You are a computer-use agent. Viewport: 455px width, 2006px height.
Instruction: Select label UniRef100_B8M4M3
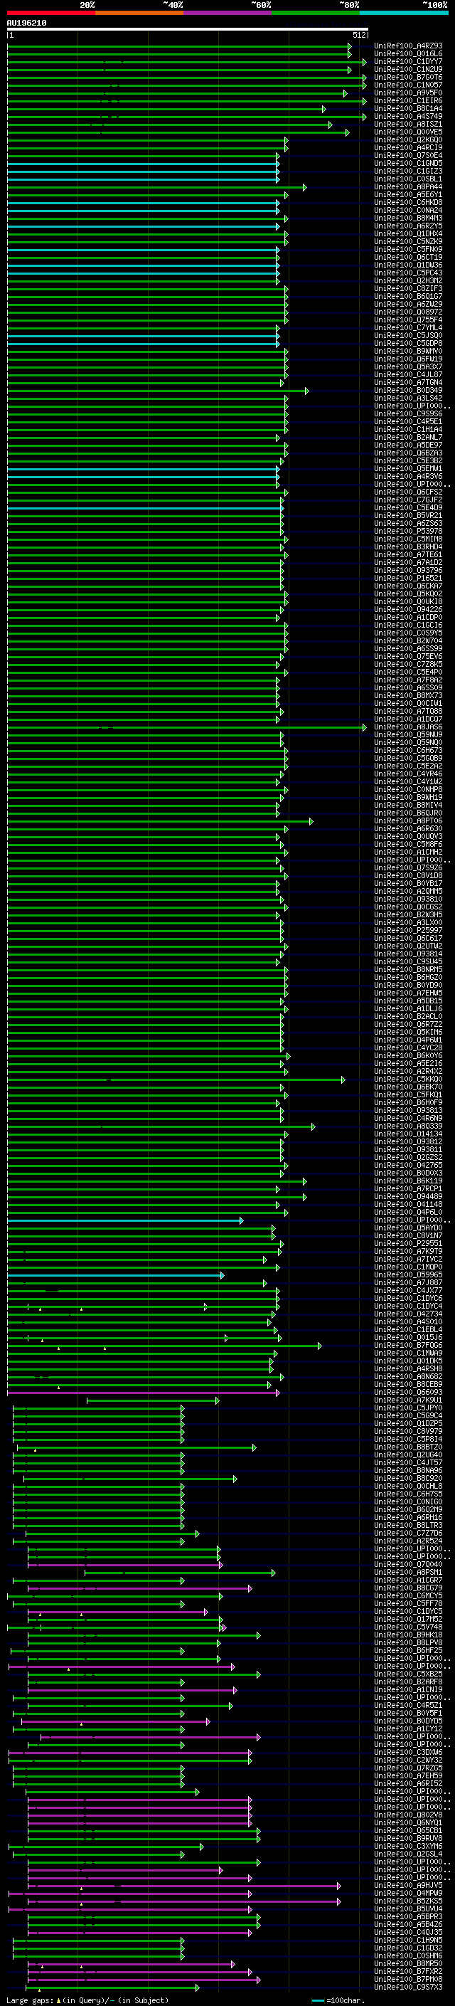(x=408, y=218)
